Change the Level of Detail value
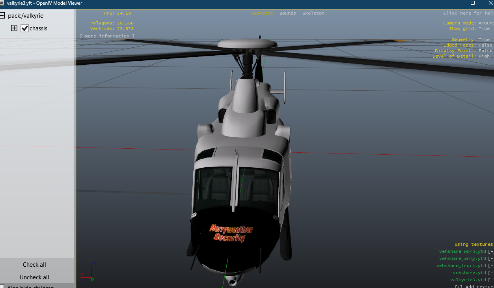Image resolution: width=494 pixels, height=288 pixels. coord(484,56)
